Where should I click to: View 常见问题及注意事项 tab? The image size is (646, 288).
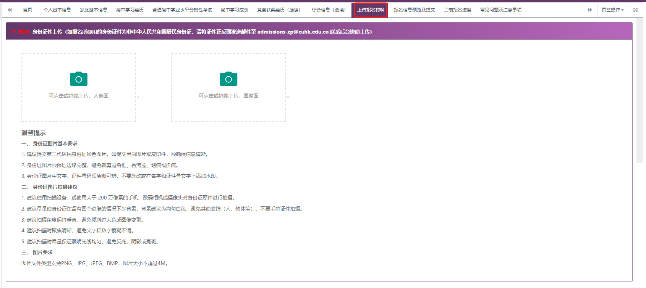click(501, 10)
